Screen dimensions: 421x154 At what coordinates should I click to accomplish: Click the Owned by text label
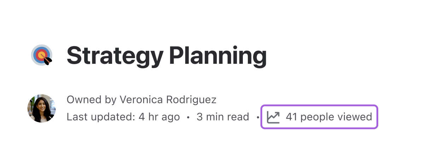(92, 100)
